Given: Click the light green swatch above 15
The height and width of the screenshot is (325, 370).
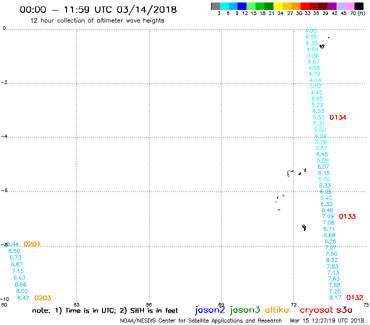Looking at the screenshot, I should click(251, 6).
